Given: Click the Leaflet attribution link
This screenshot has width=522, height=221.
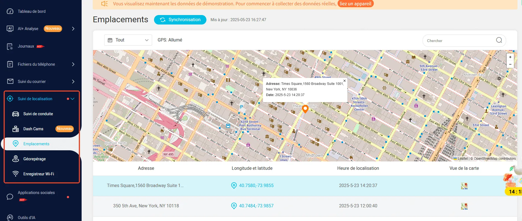Looking at the screenshot, I should [x=461, y=159].
